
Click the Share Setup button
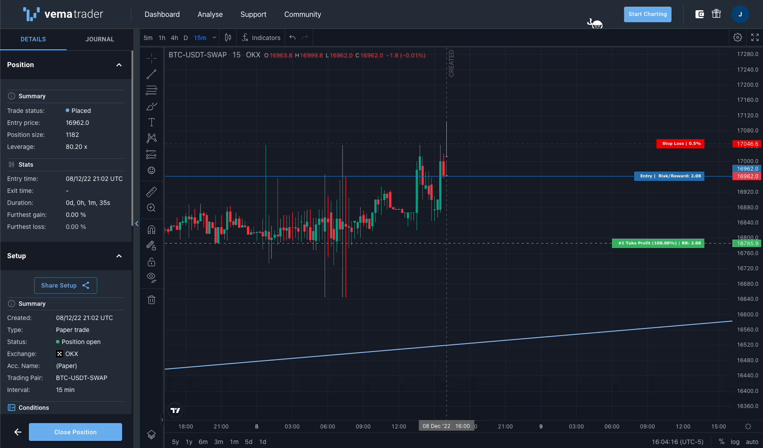pyautogui.click(x=66, y=285)
